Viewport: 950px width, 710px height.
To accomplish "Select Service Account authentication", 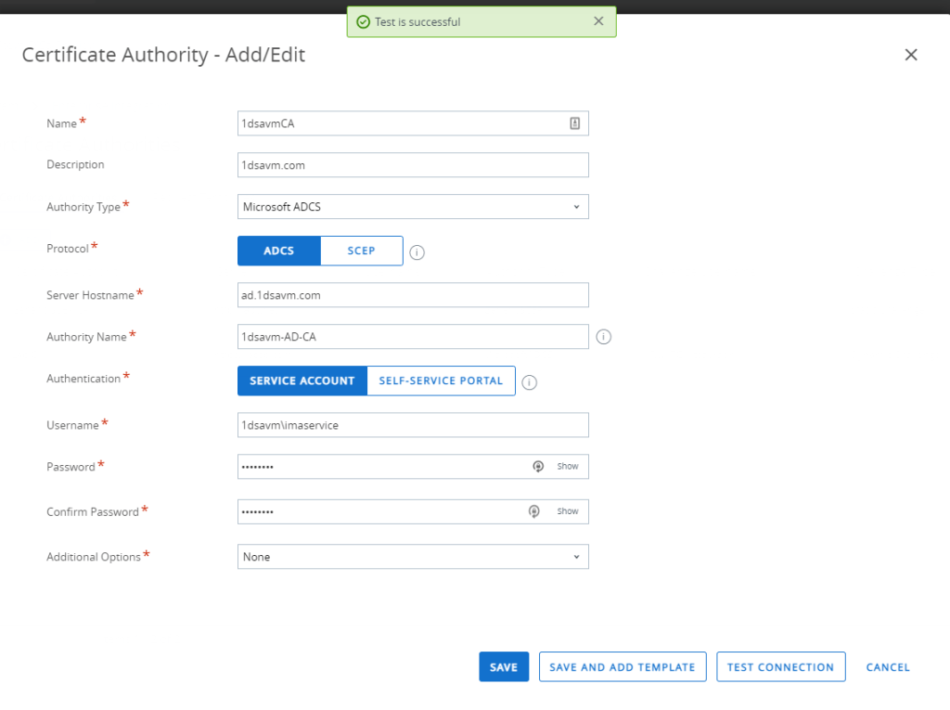I will (x=302, y=381).
